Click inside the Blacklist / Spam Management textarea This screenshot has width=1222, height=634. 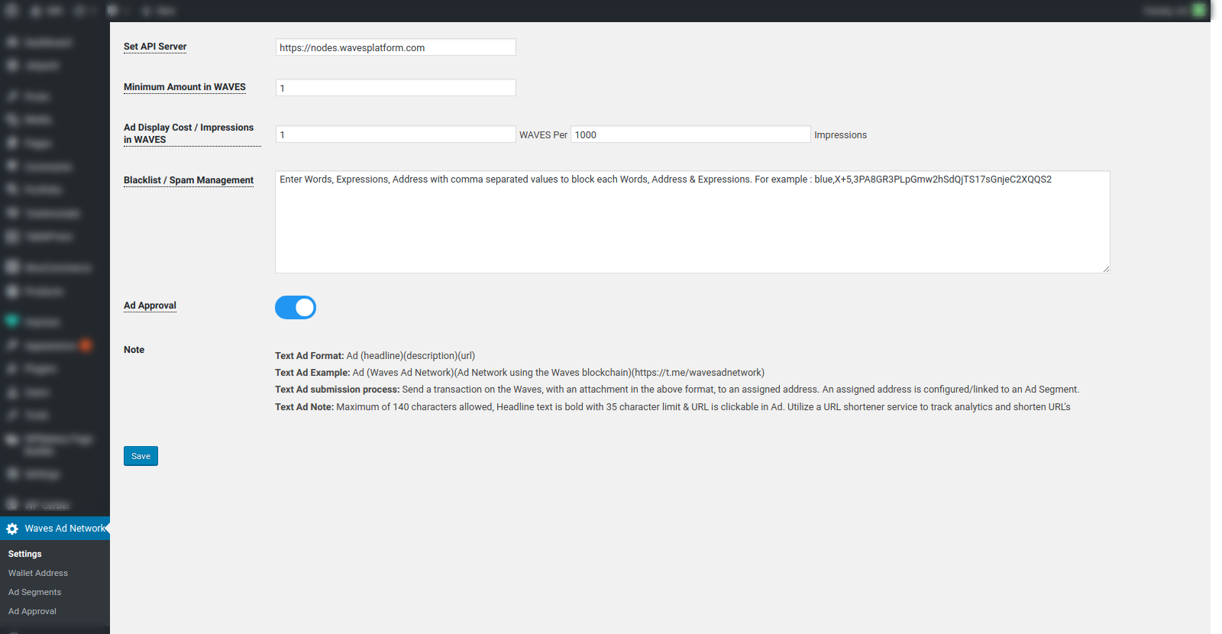[693, 222]
